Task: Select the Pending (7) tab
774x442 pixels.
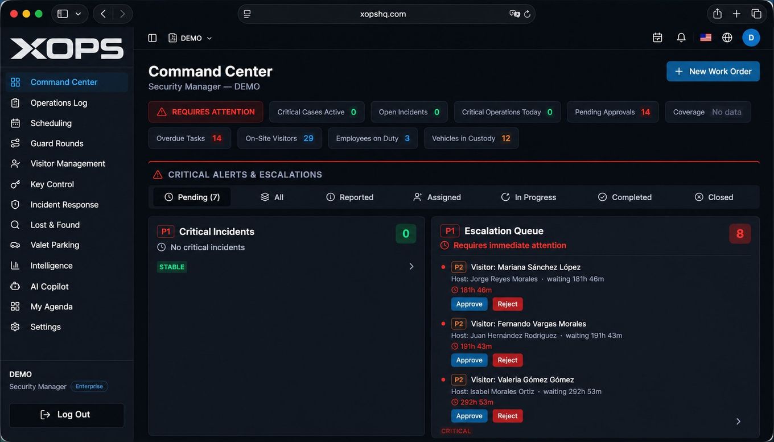Action: tap(192, 197)
